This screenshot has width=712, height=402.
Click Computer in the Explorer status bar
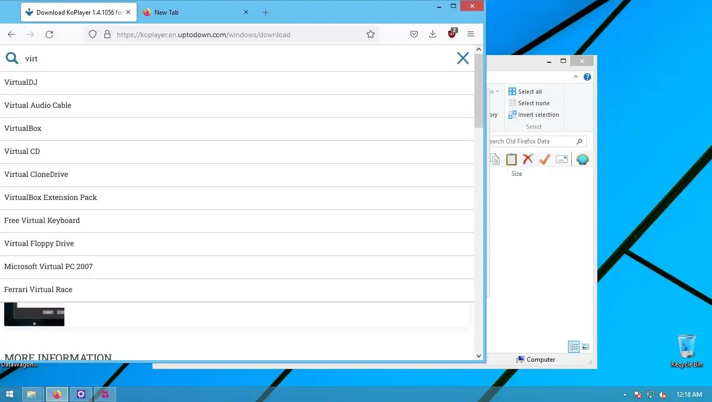536,360
